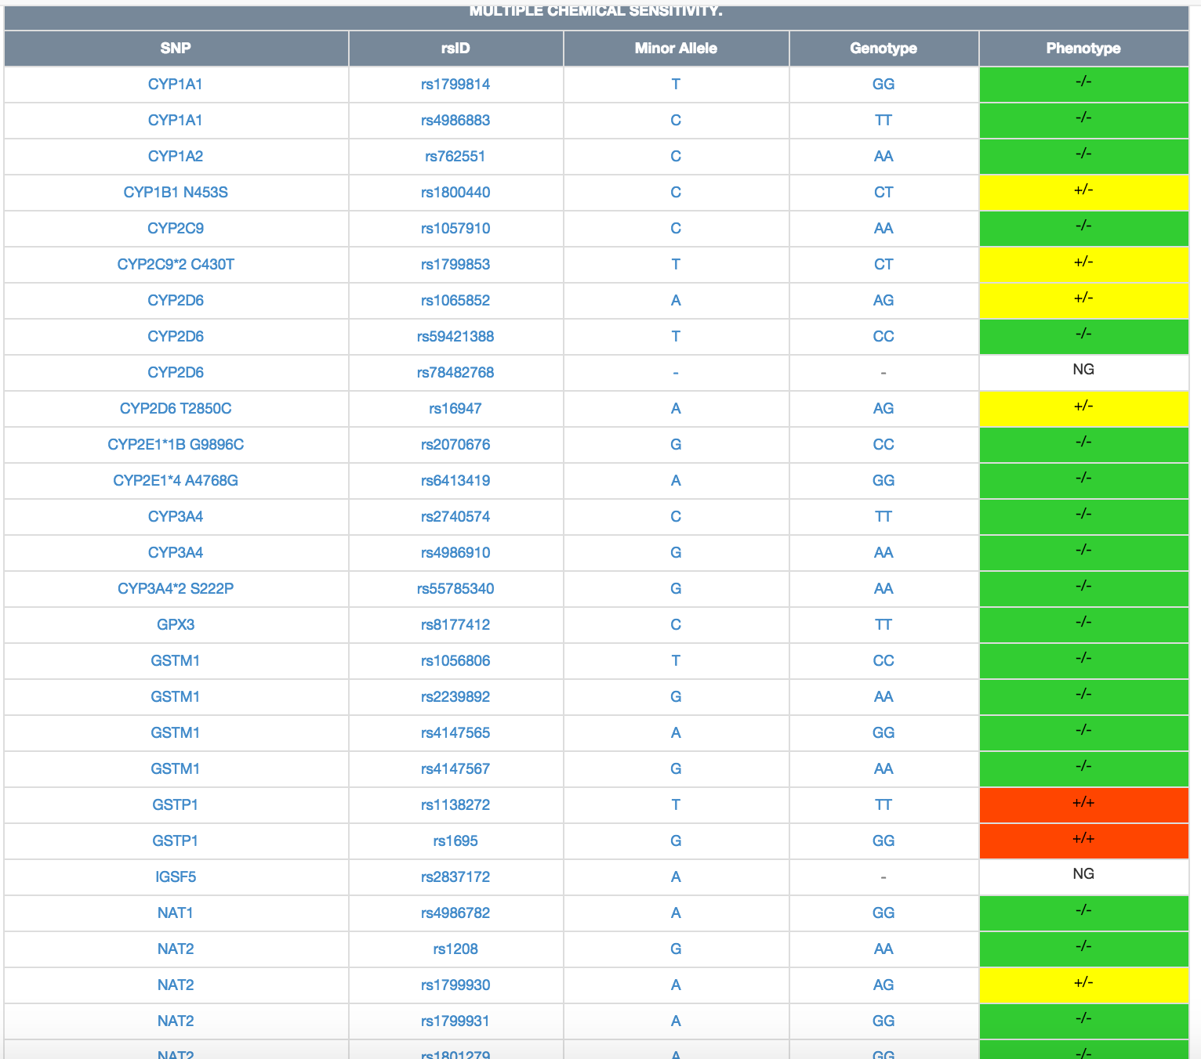Click the CYP2C9*2 C430T link

[x=176, y=265]
